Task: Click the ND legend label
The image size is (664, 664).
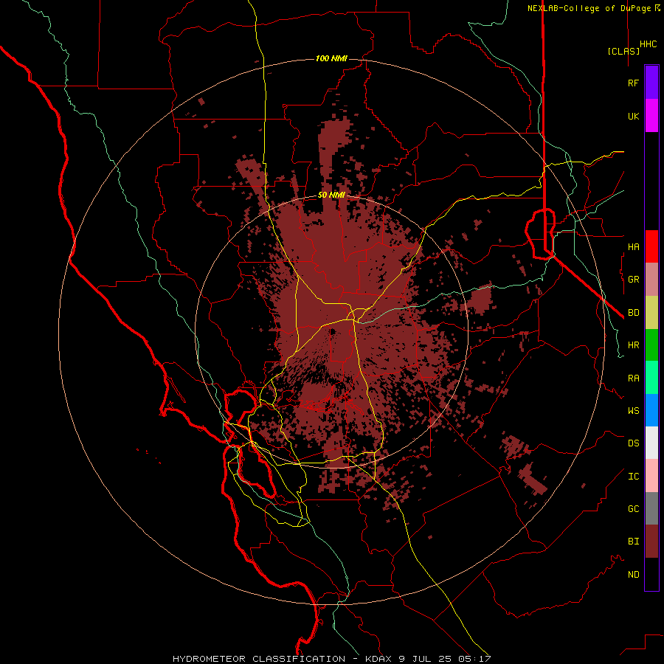Action: pyautogui.click(x=634, y=575)
